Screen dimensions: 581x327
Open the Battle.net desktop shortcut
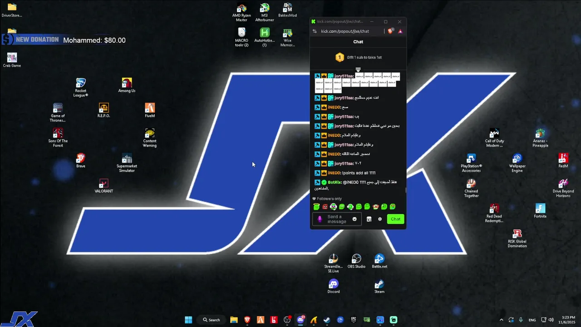pyautogui.click(x=379, y=261)
